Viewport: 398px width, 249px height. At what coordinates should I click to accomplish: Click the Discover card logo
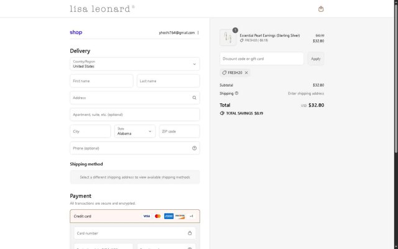point(180,216)
